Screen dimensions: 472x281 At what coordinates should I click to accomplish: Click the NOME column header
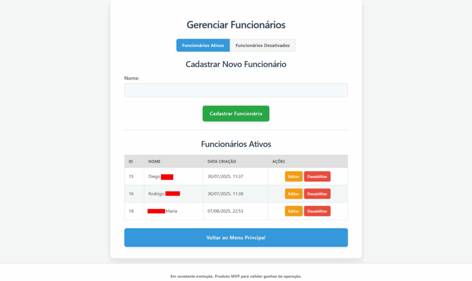(x=154, y=162)
